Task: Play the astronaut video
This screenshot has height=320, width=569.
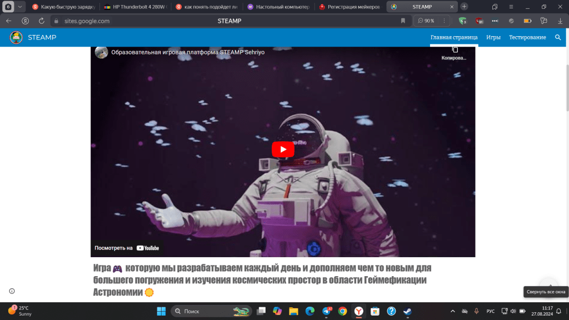Action: (x=283, y=149)
